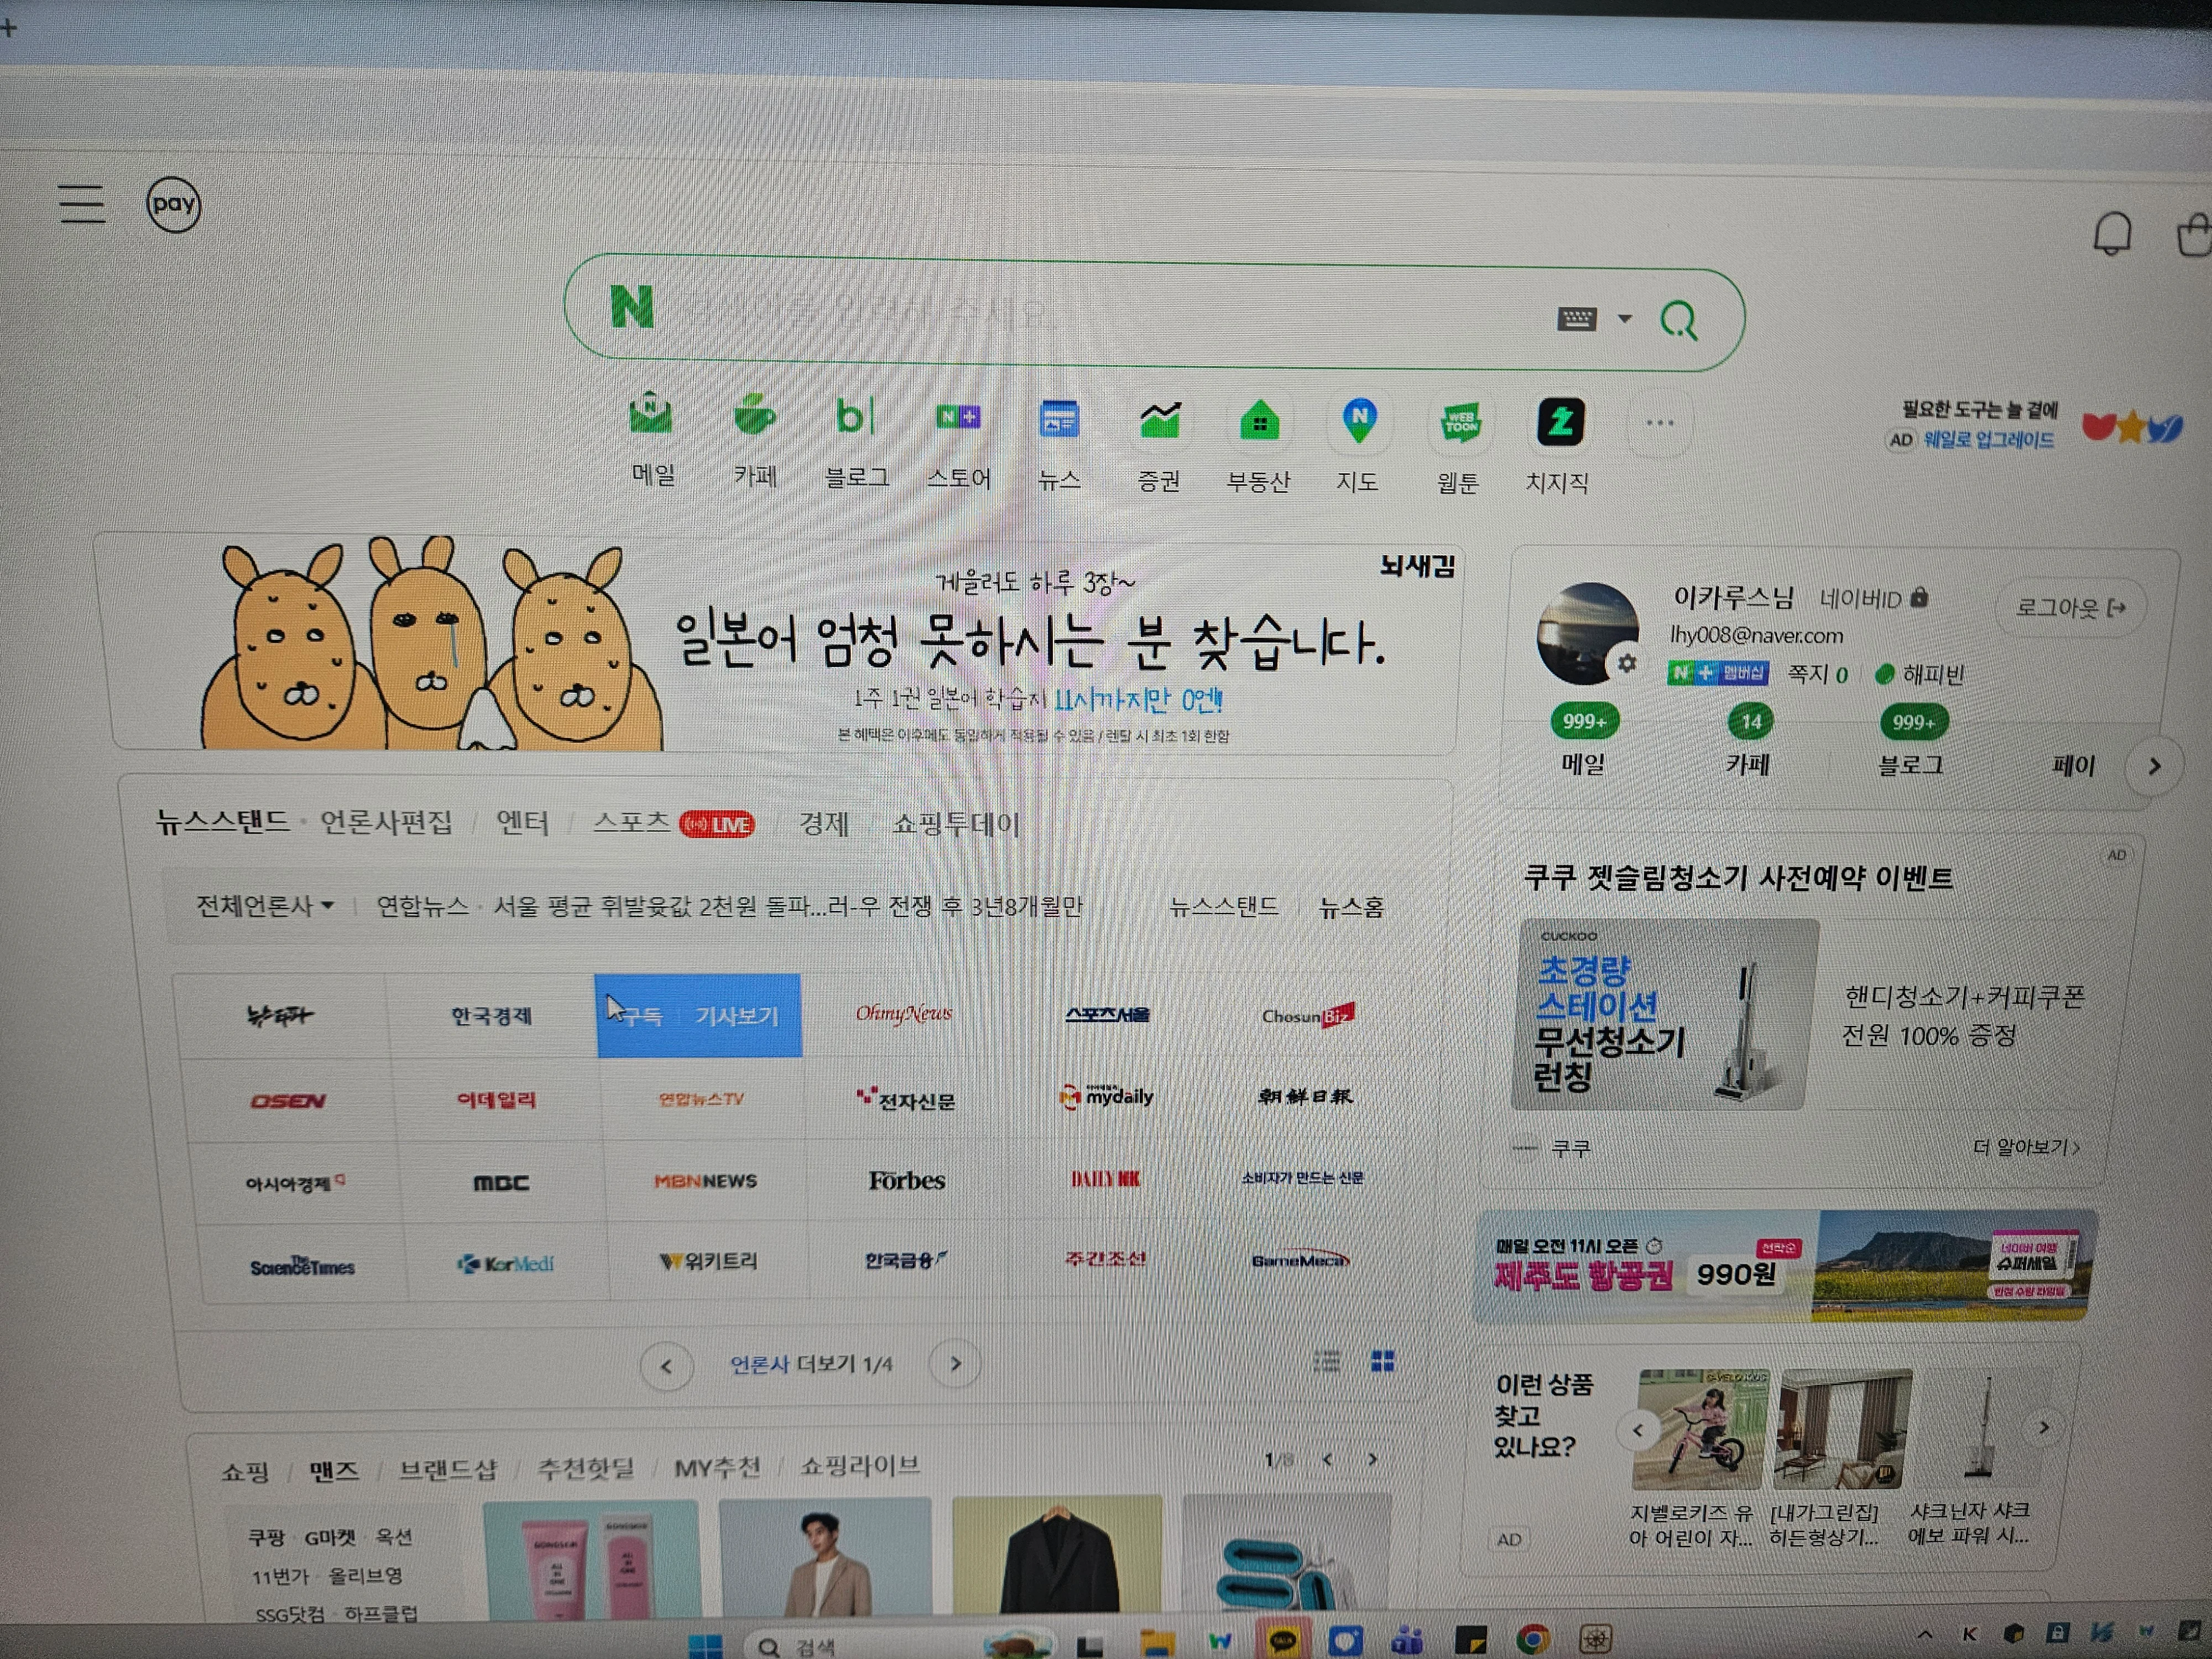Image resolution: width=2212 pixels, height=1659 pixels.
Task: Expand the 전체언론사 dropdown
Action: pos(265,906)
